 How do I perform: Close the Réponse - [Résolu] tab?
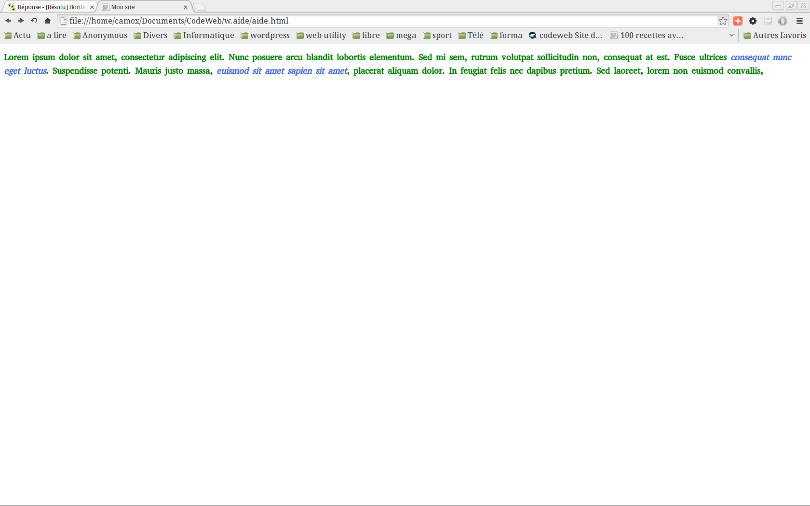pos(92,7)
